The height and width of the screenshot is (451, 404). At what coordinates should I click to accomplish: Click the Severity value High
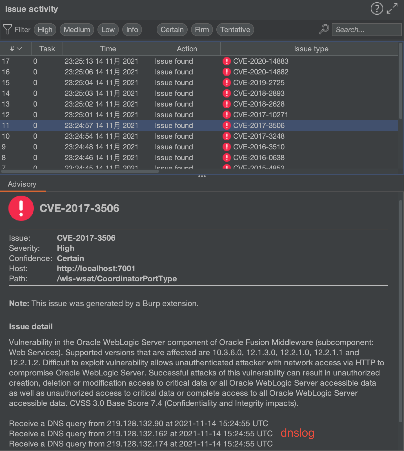(66, 248)
